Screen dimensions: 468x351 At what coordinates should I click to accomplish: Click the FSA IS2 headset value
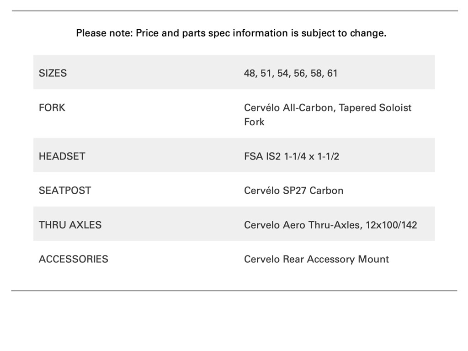pos(292,156)
